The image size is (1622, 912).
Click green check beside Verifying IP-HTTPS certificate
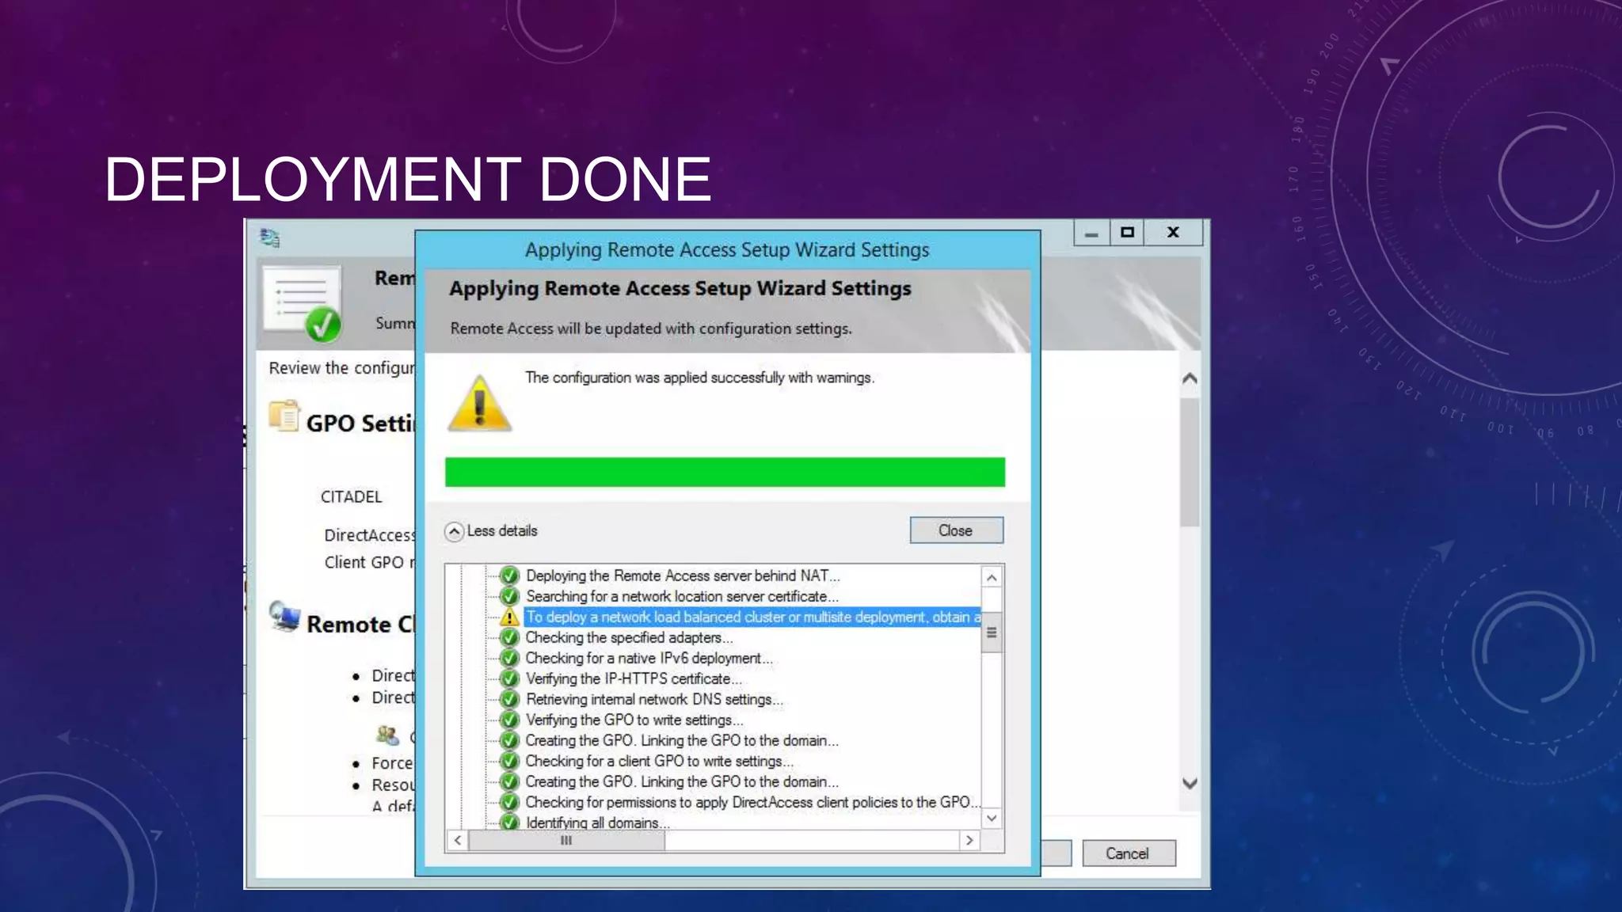509,679
